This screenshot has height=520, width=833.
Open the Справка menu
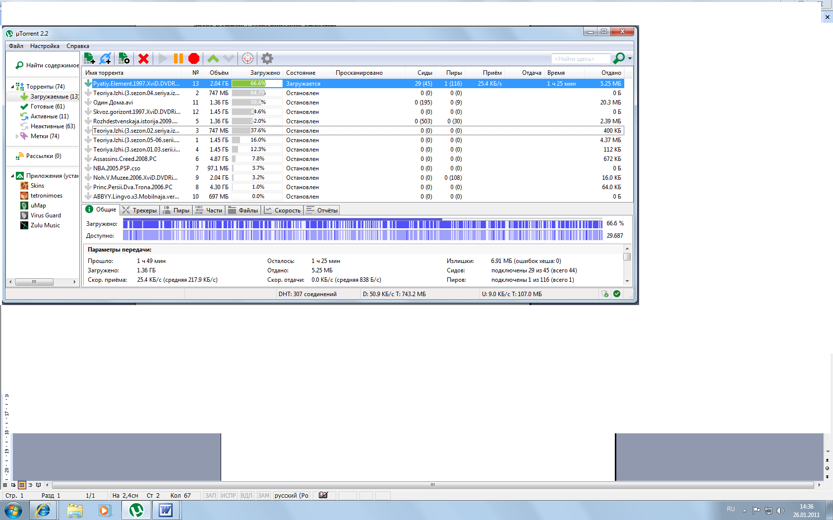pyautogui.click(x=78, y=46)
